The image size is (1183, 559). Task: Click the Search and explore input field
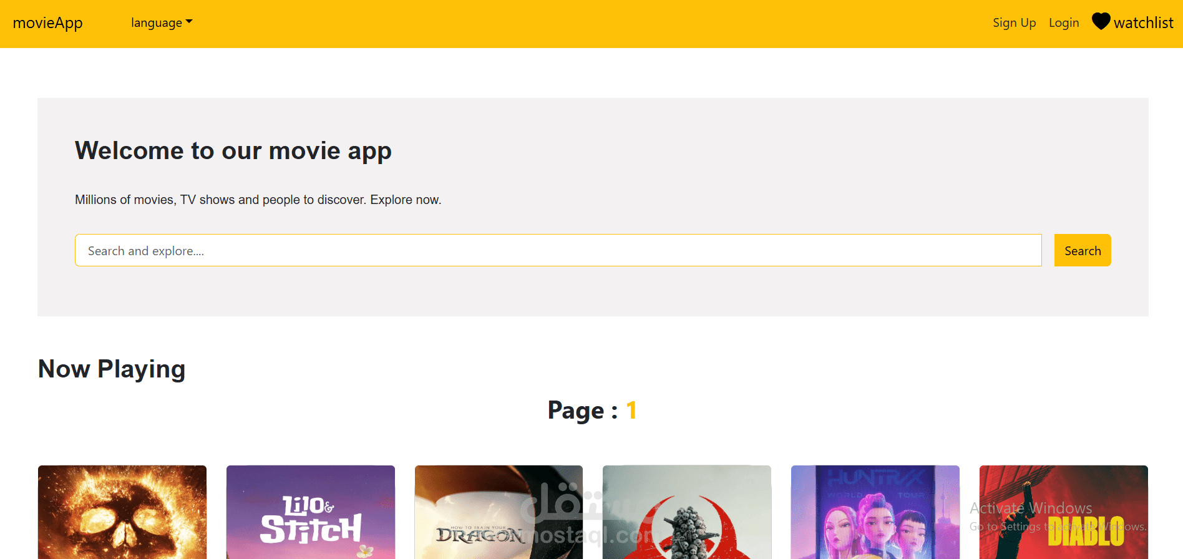pos(558,250)
